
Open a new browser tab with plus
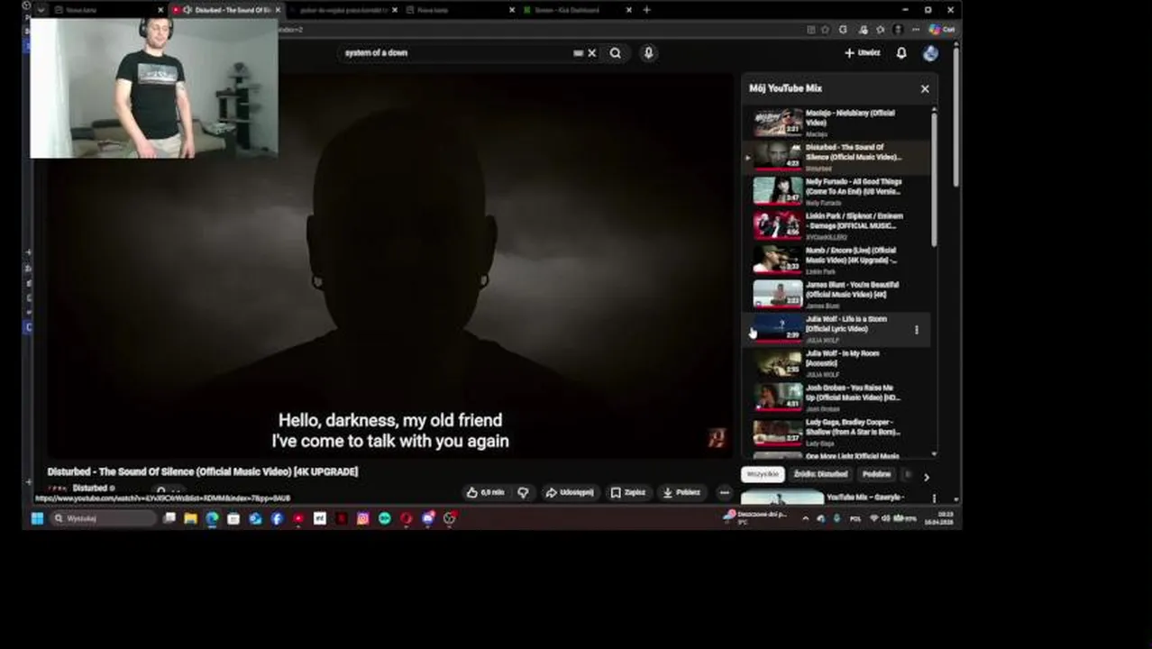click(x=646, y=10)
